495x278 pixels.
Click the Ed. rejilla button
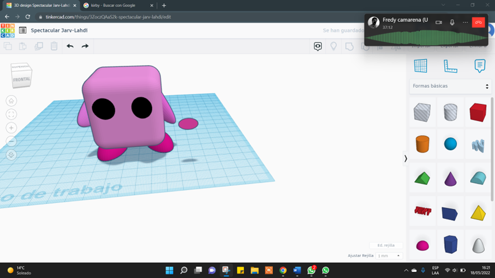[385, 245]
